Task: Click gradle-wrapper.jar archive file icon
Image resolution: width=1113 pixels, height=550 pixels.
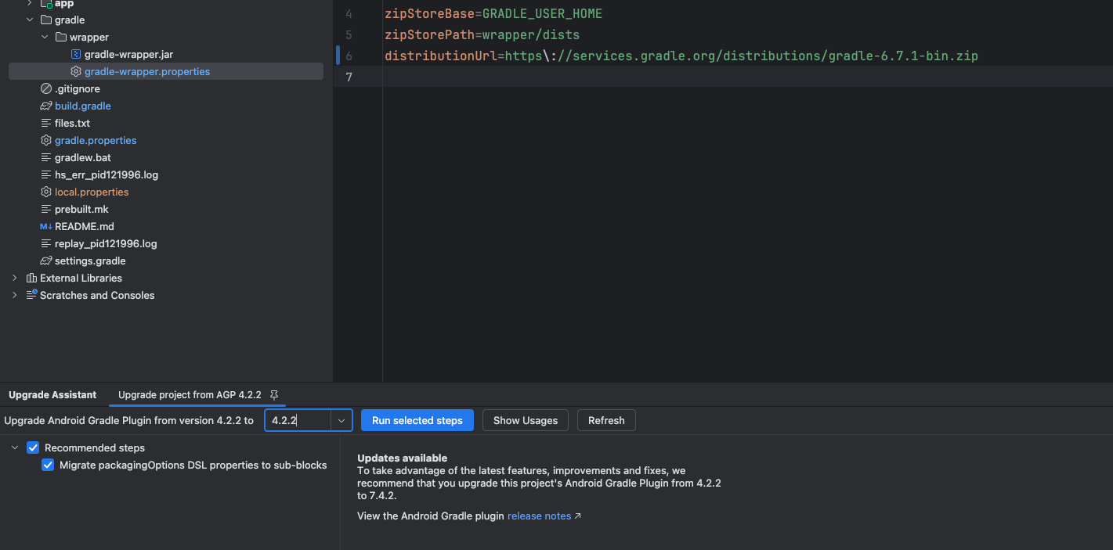Action: click(x=76, y=54)
